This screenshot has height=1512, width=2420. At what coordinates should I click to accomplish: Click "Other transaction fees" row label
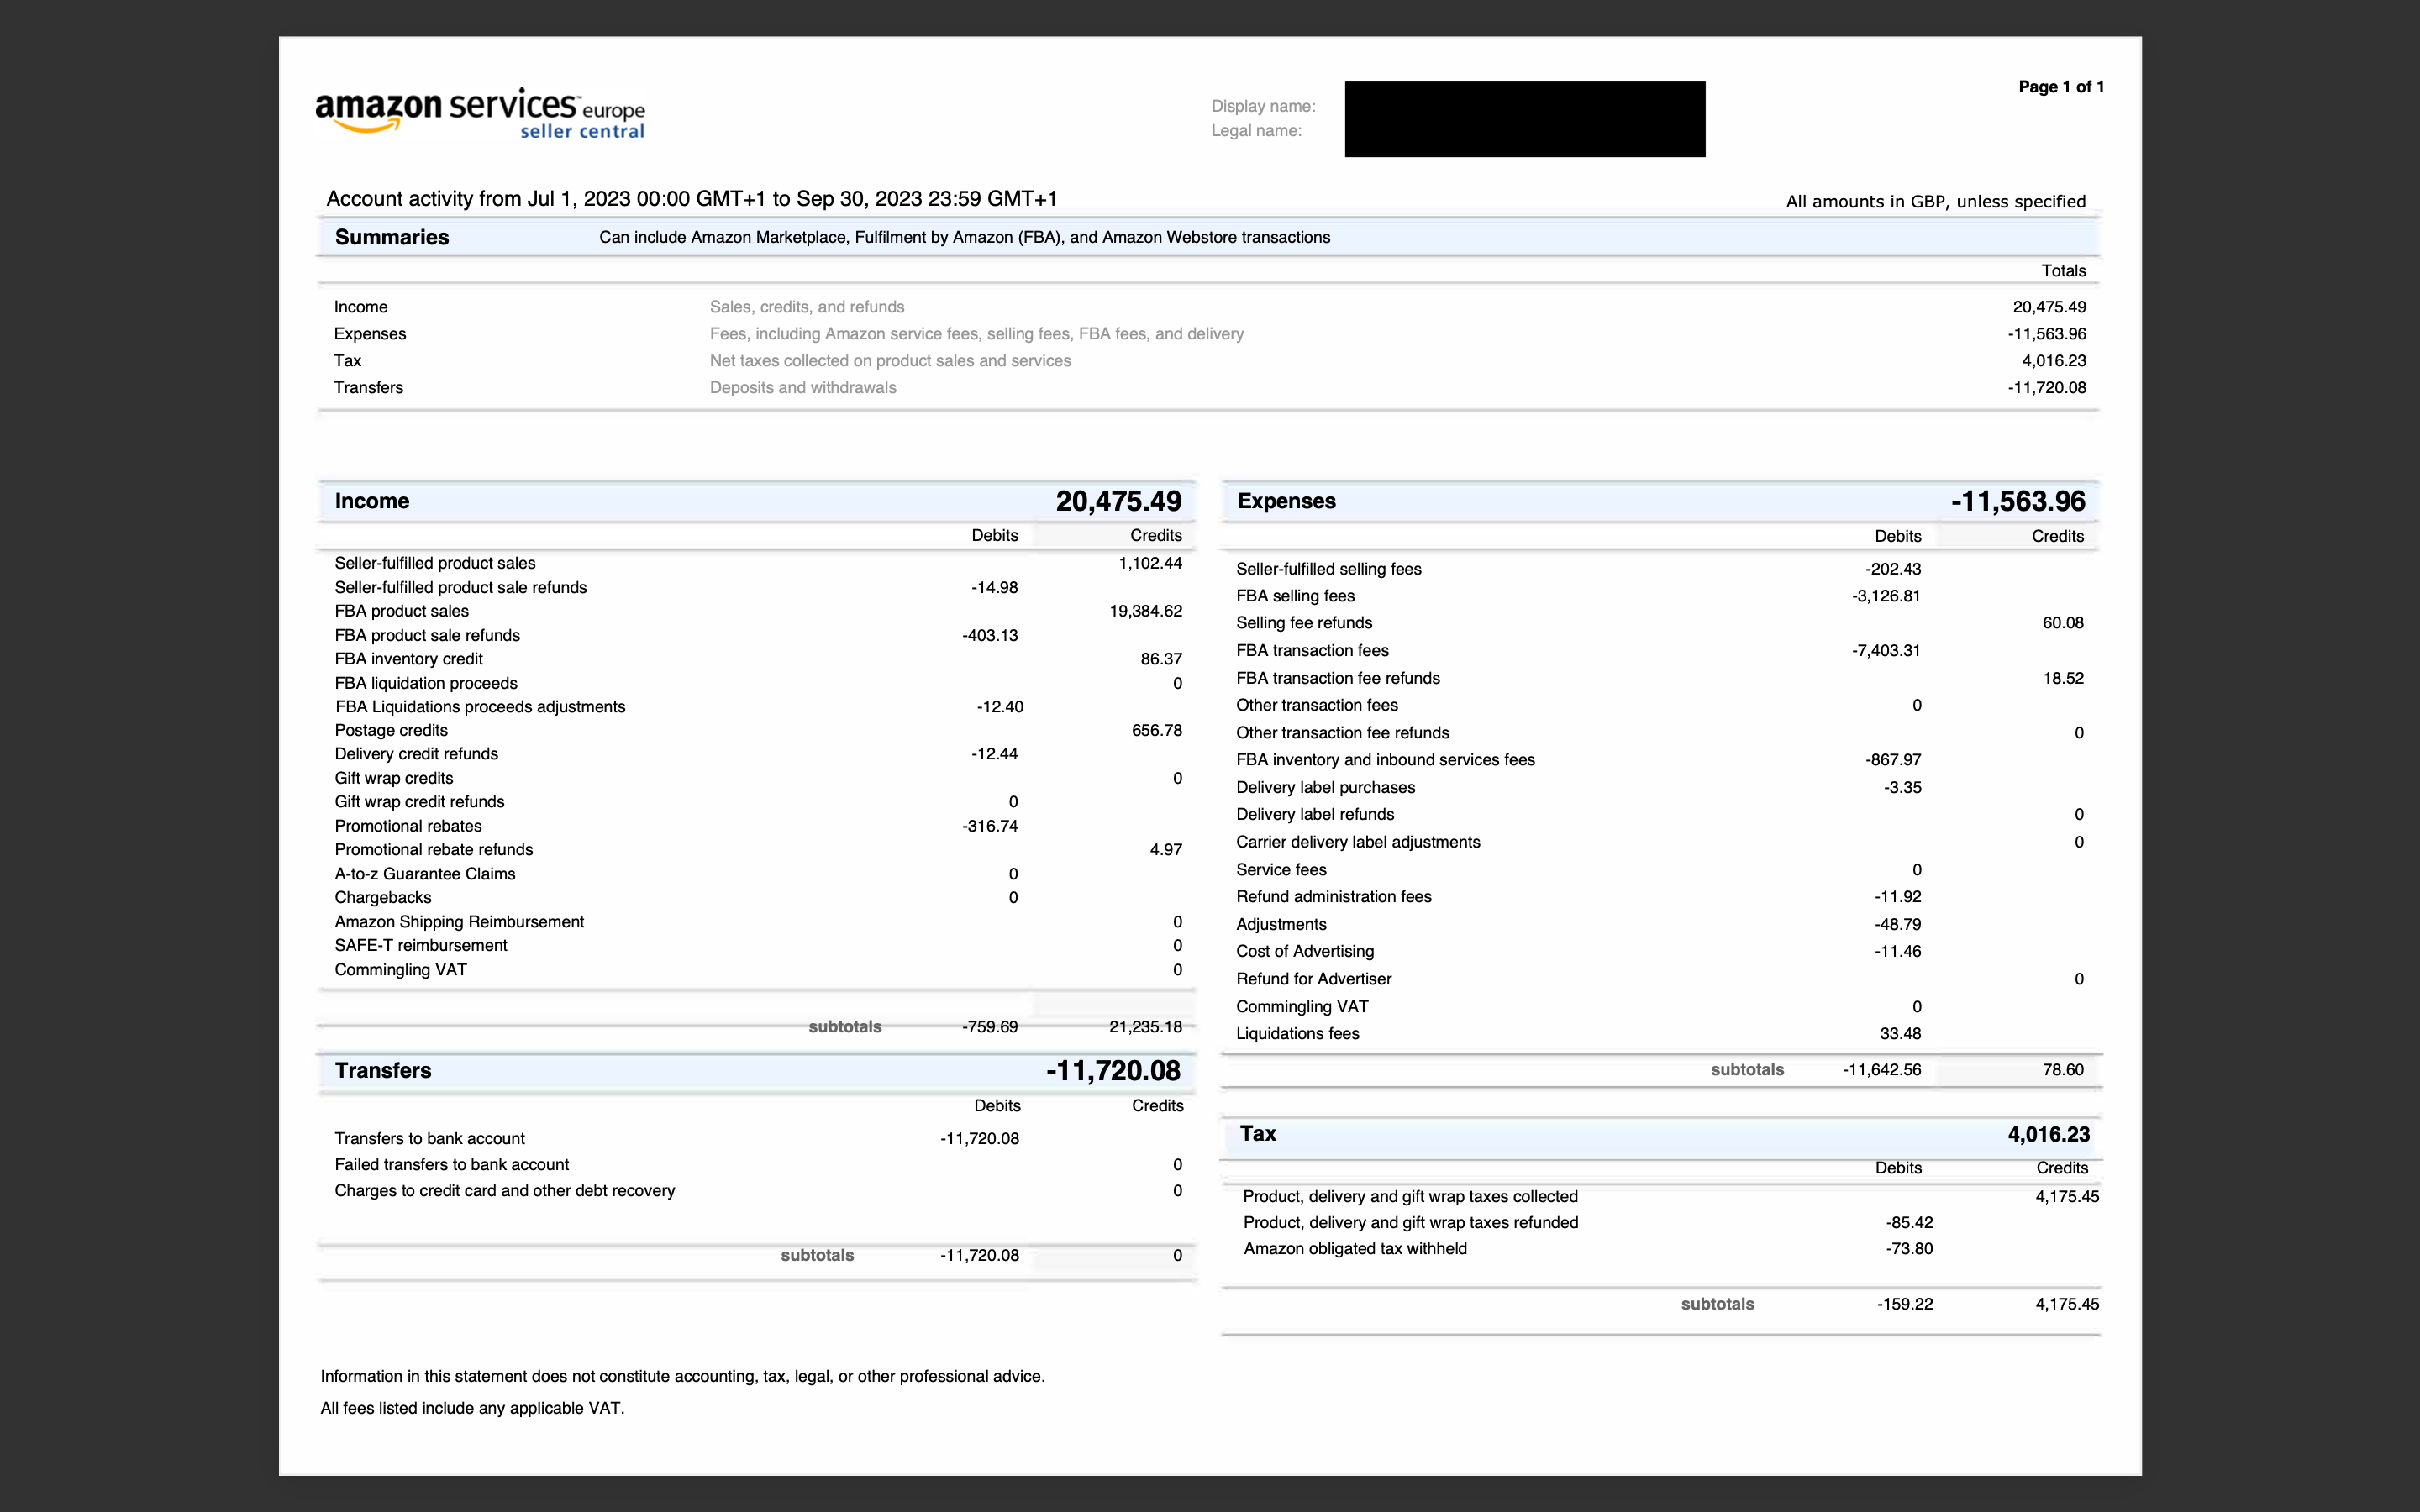(x=1317, y=705)
